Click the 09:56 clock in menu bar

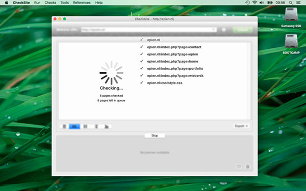pyautogui.click(x=280, y=3)
